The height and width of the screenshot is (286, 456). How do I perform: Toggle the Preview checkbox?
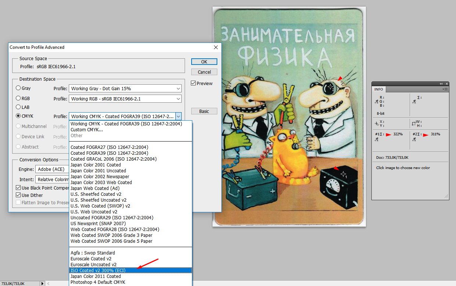pyautogui.click(x=193, y=83)
